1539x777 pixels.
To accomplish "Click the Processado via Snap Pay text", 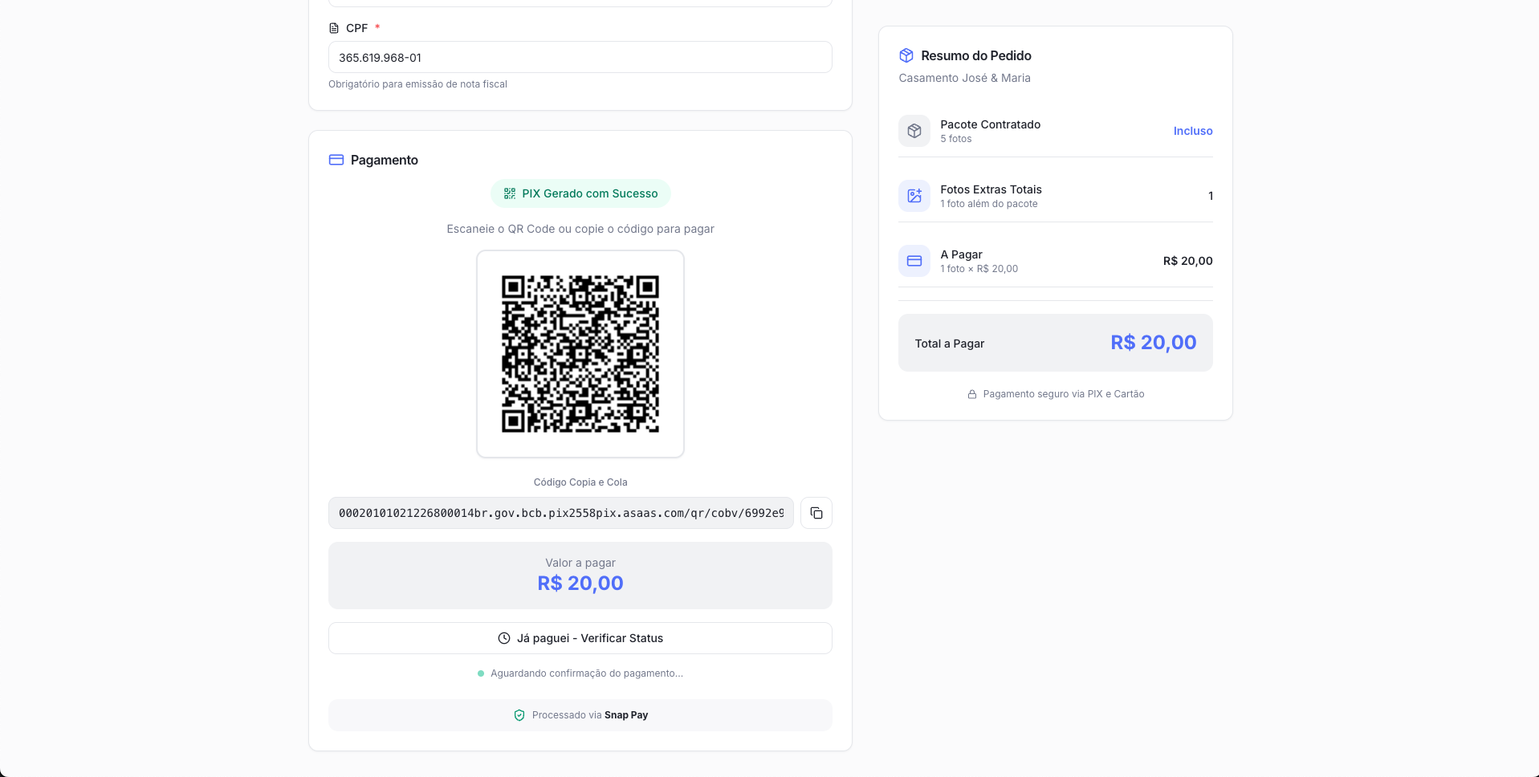I will [590, 715].
